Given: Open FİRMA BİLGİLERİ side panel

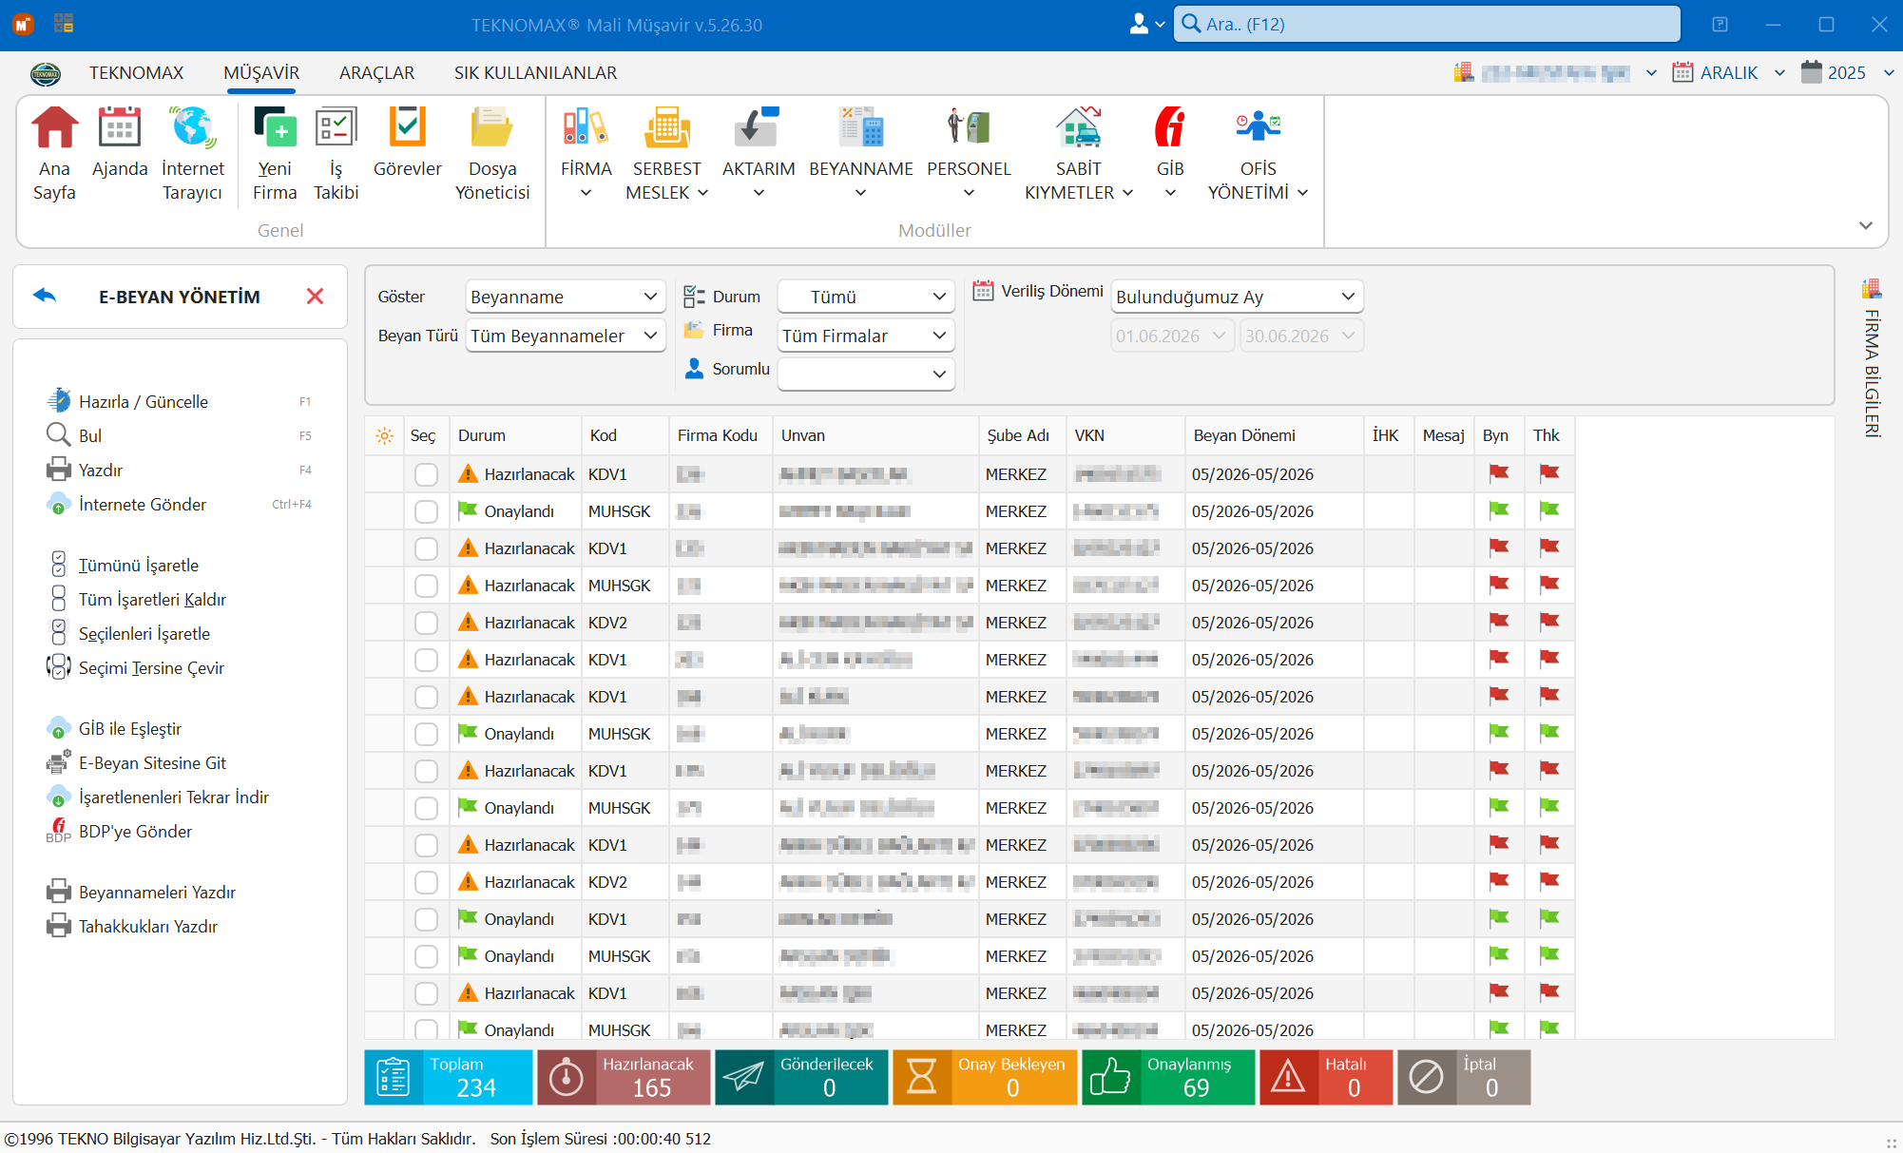Looking at the screenshot, I should tap(1872, 357).
